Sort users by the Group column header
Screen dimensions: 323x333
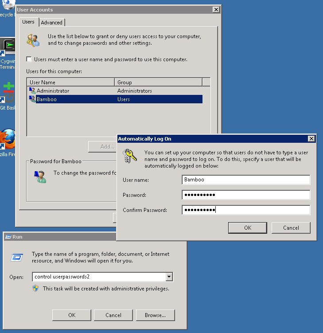[x=158, y=82]
